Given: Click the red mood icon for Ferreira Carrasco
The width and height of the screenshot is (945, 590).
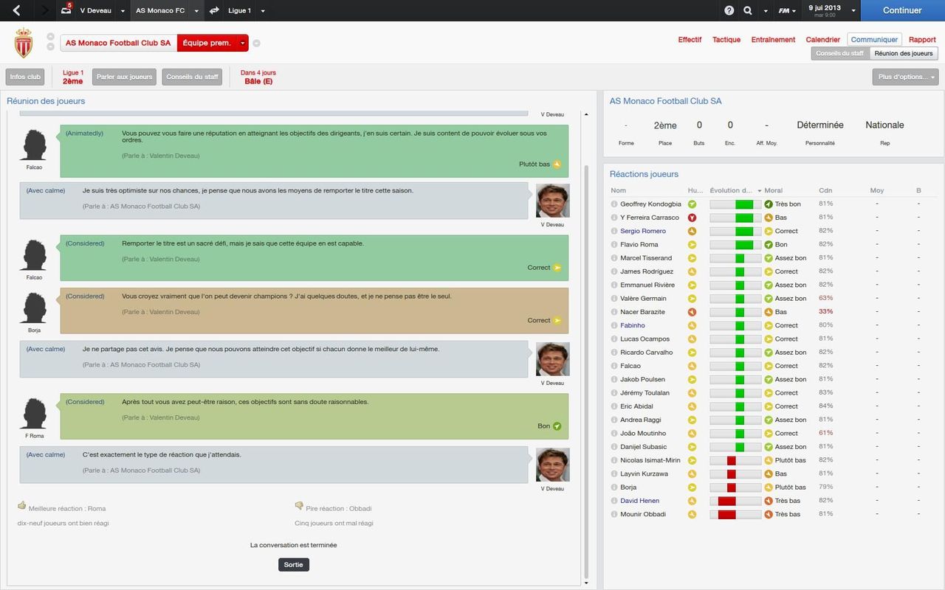Looking at the screenshot, I should (692, 218).
